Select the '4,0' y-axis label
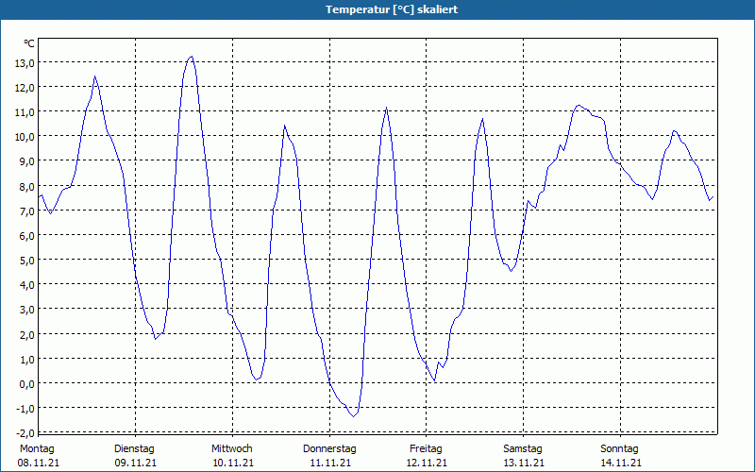This screenshot has width=755, height=472. coord(27,285)
